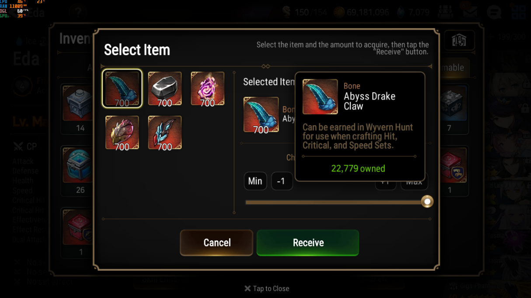
Task: Select the purple swirl item icon
Action: pyautogui.click(x=208, y=89)
